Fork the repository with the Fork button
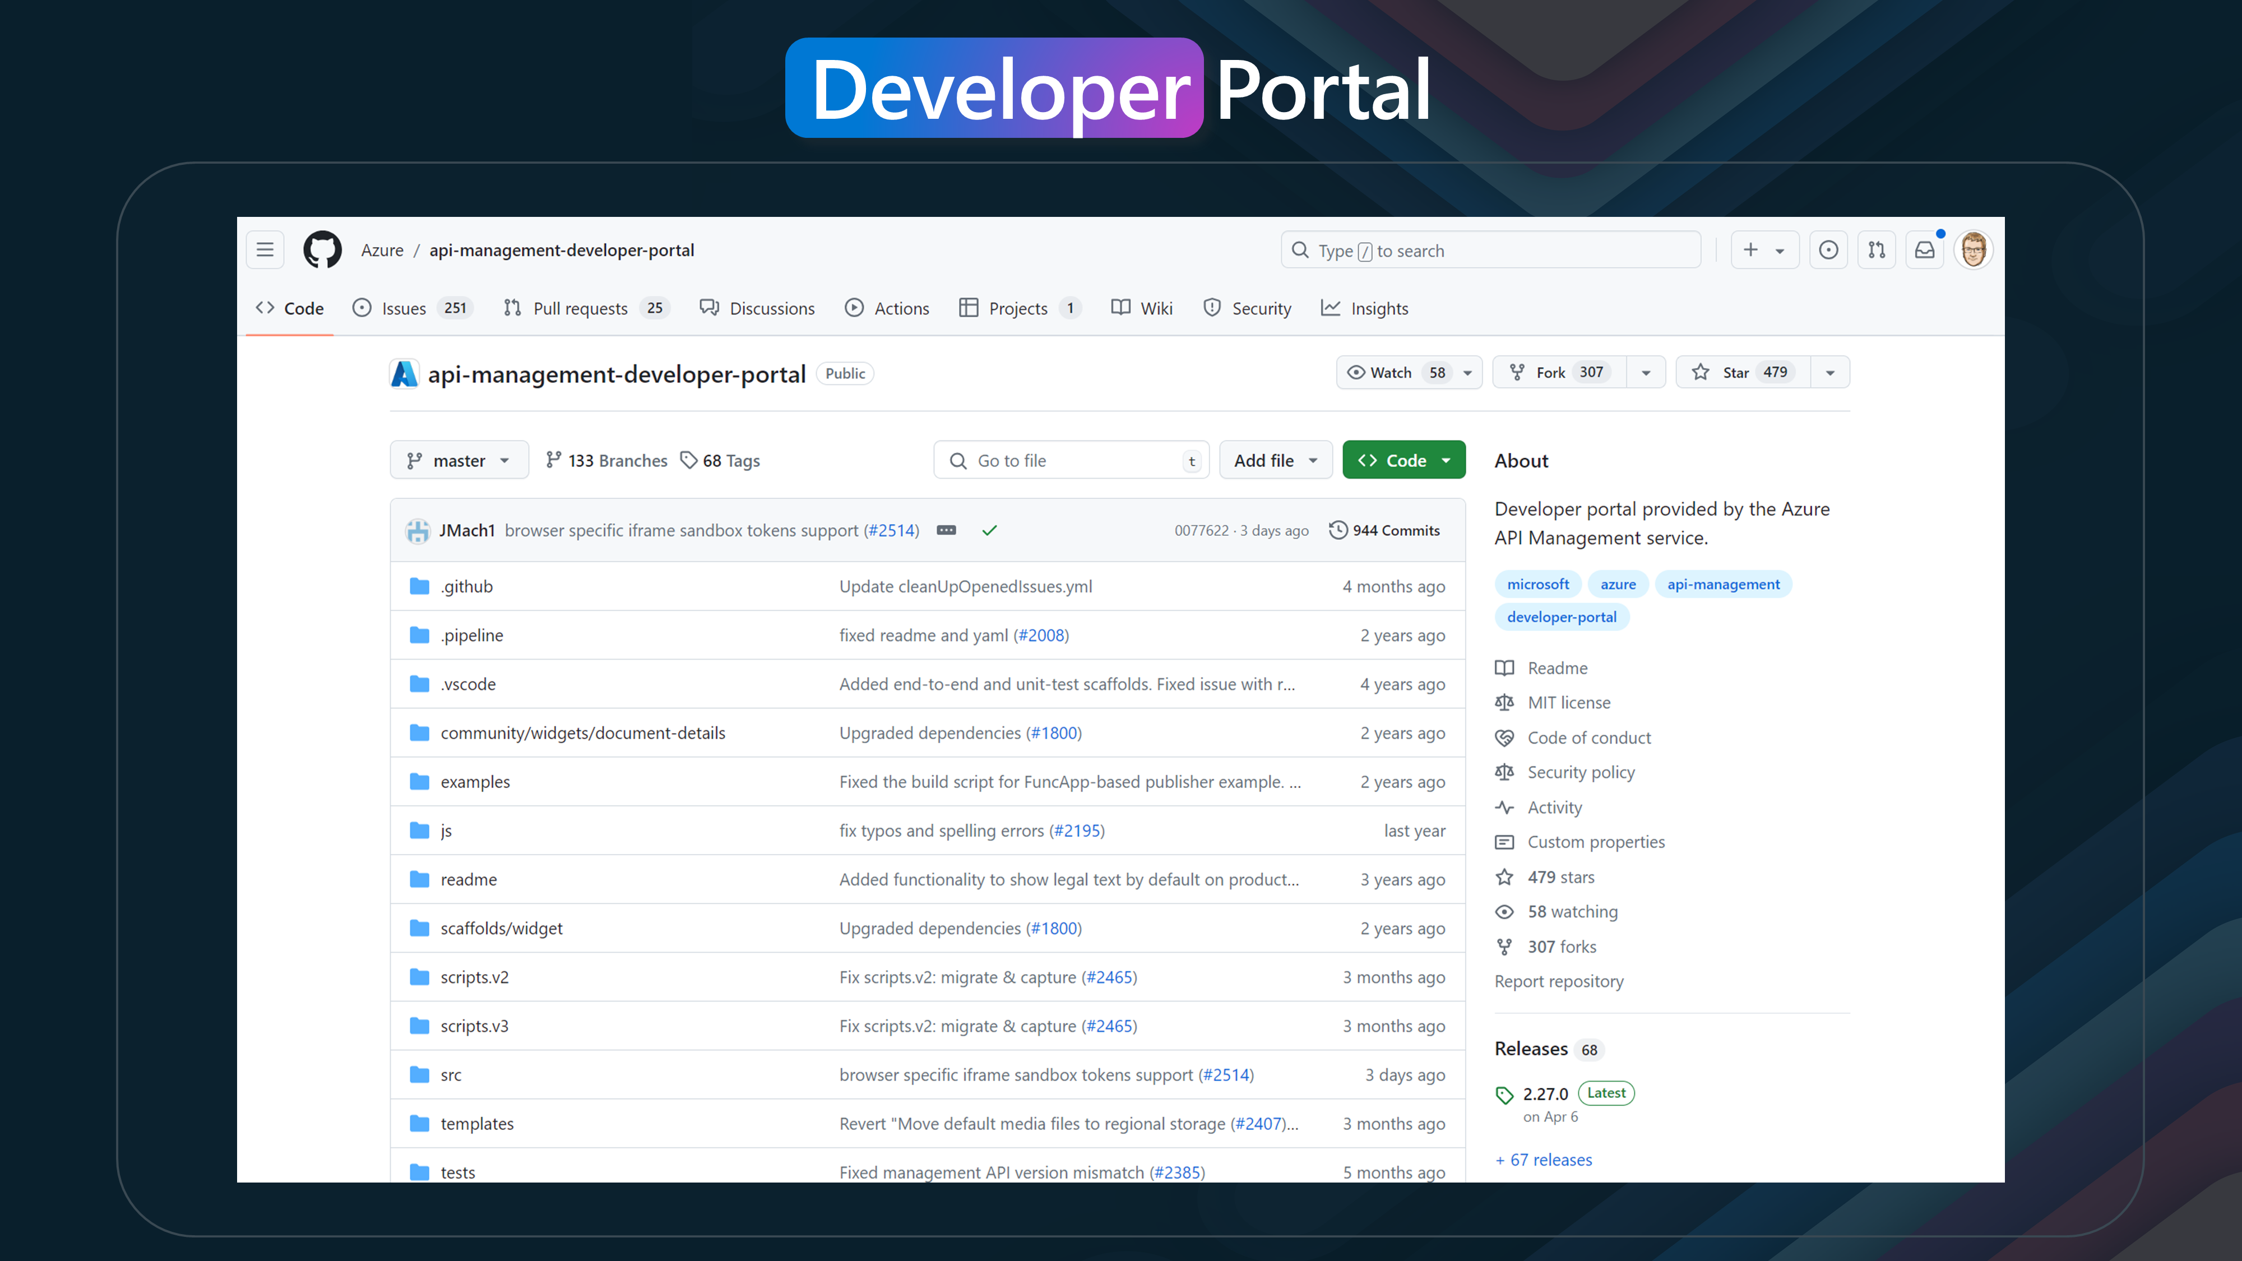The width and height of the screenshot is (2242, 1261). pos(1560,373)
